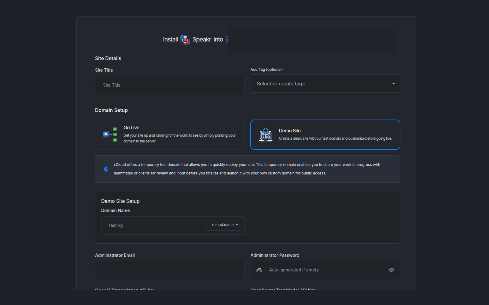Screen dimensions: 489x305
Task: Expand the .xcloud.name domain suffix dropdown
Action: [x=224, y=225]
